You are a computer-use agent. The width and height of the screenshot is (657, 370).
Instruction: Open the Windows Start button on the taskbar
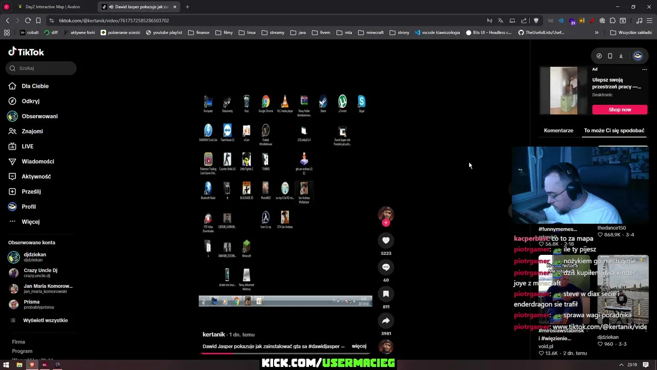(6, 365)
